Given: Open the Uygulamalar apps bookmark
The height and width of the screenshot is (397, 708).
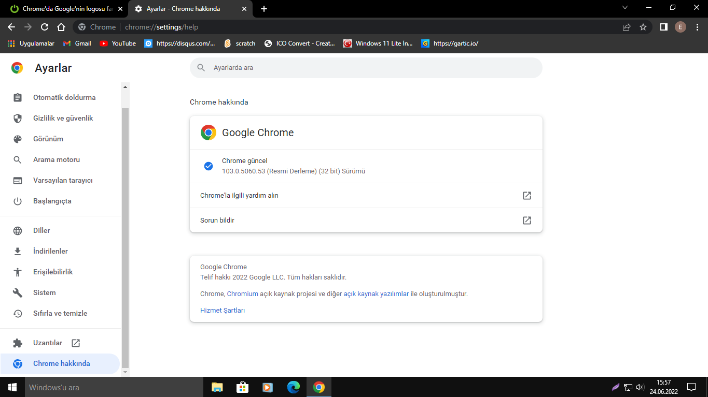Looking at the screenshot, I should pyautogui.click(x=31, y=43).
